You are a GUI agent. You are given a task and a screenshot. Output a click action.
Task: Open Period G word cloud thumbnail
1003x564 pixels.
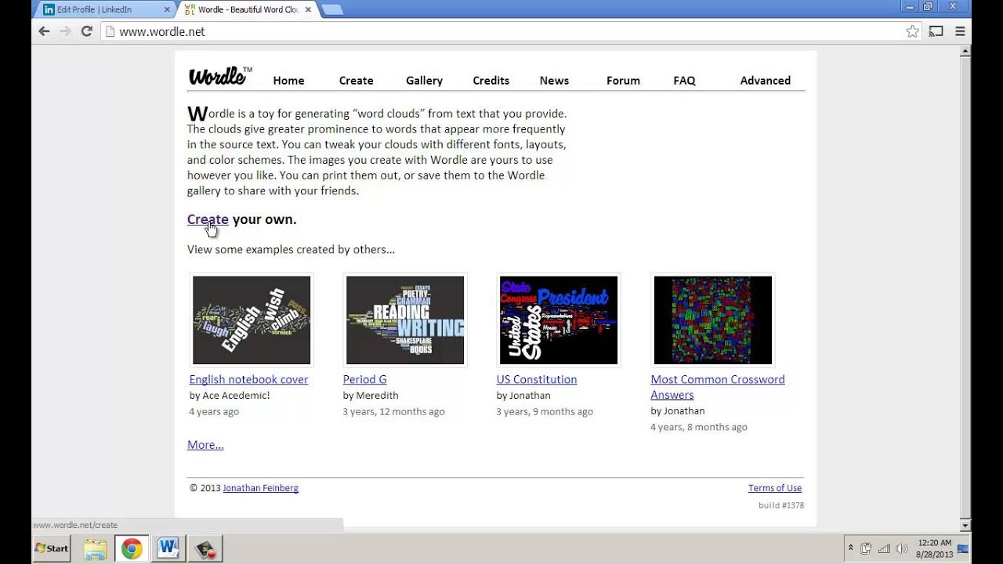(x=405, y=320)
